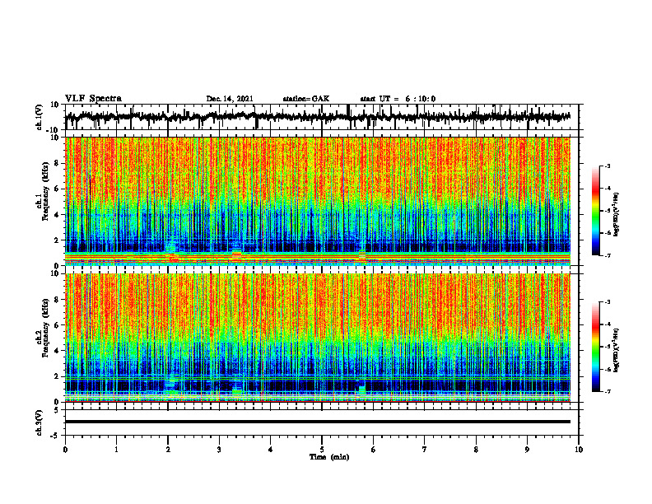
Task: Click time axis tick label "9"
Action: point(527,450)
